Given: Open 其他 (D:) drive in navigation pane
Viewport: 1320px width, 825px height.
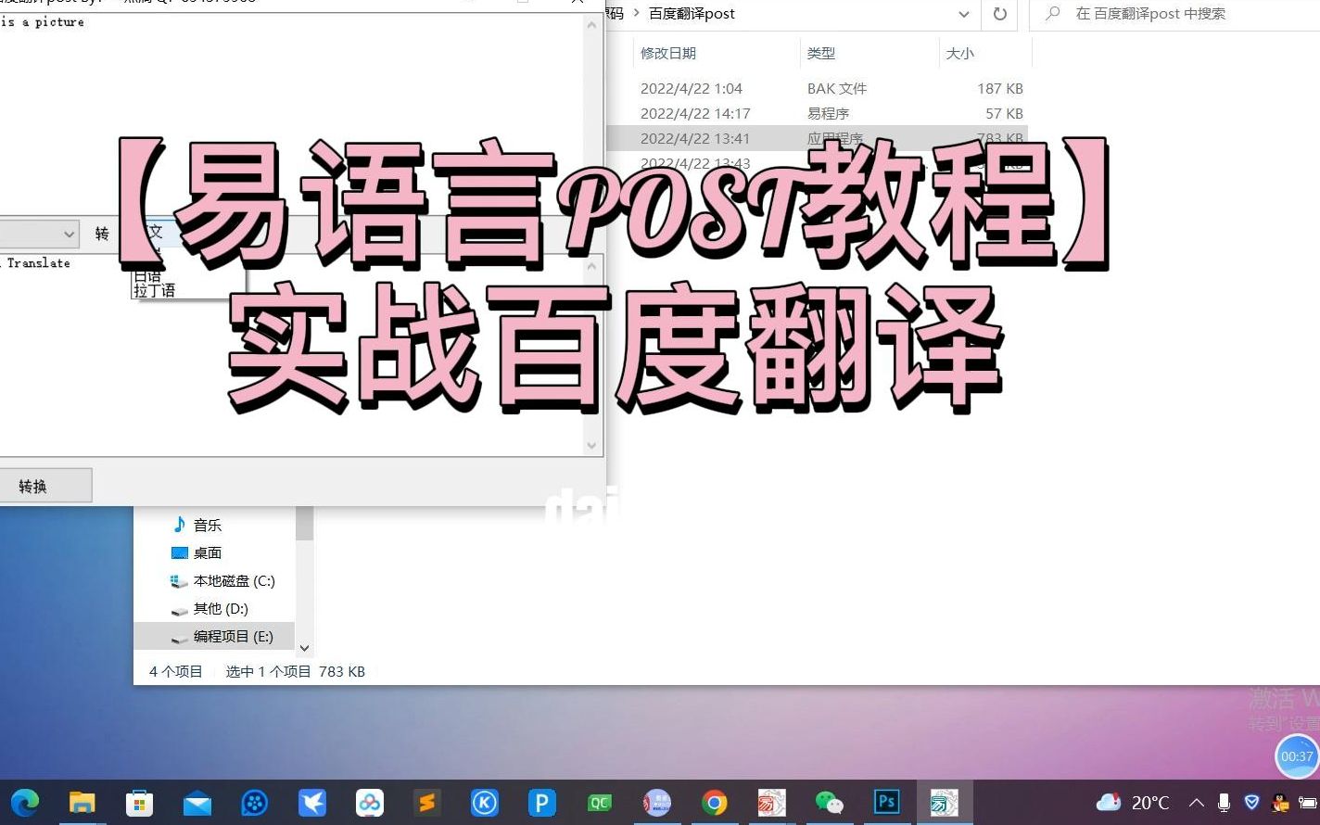Looking at the screenshot, I should pos(210,608).
